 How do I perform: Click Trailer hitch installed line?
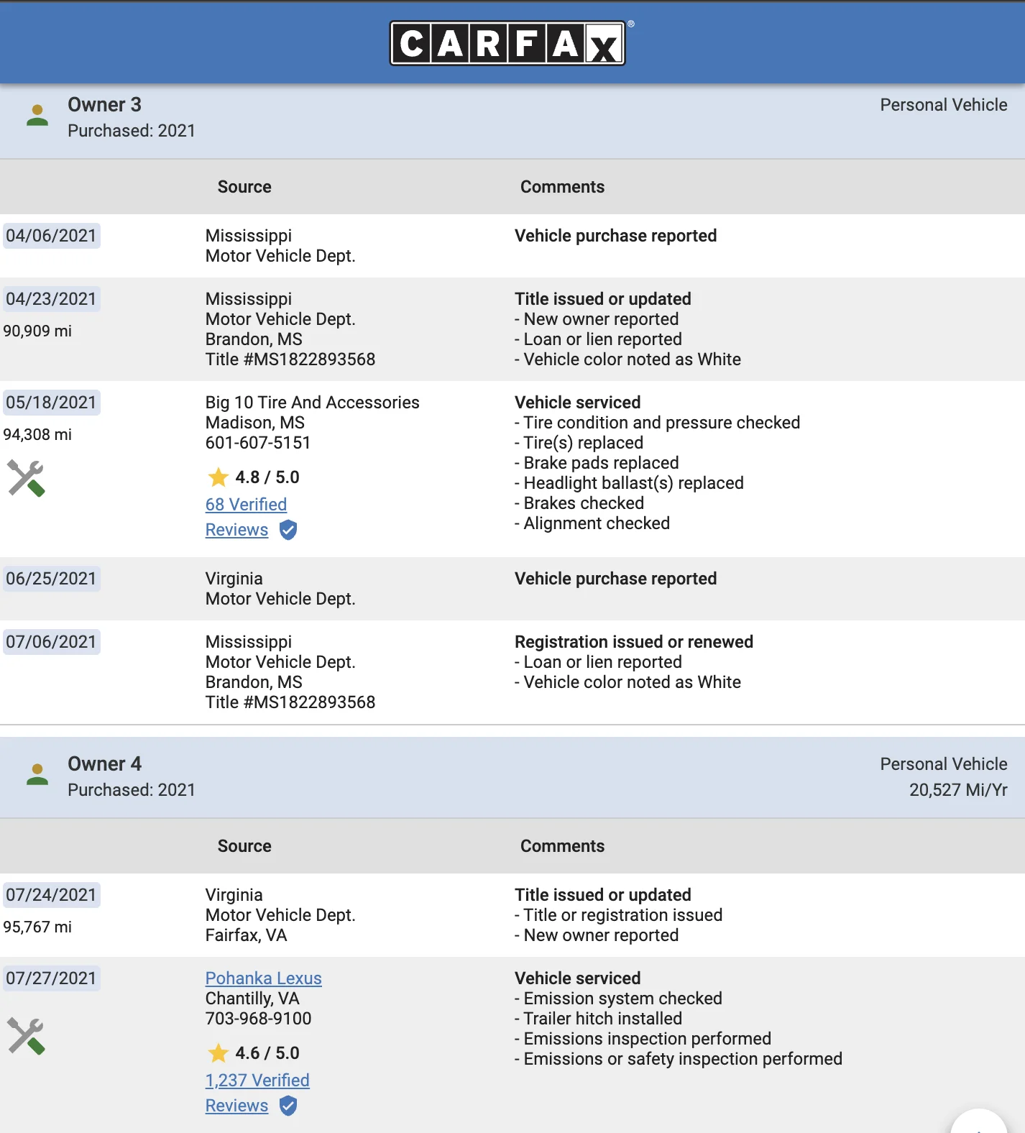(x=598, y=1019)
